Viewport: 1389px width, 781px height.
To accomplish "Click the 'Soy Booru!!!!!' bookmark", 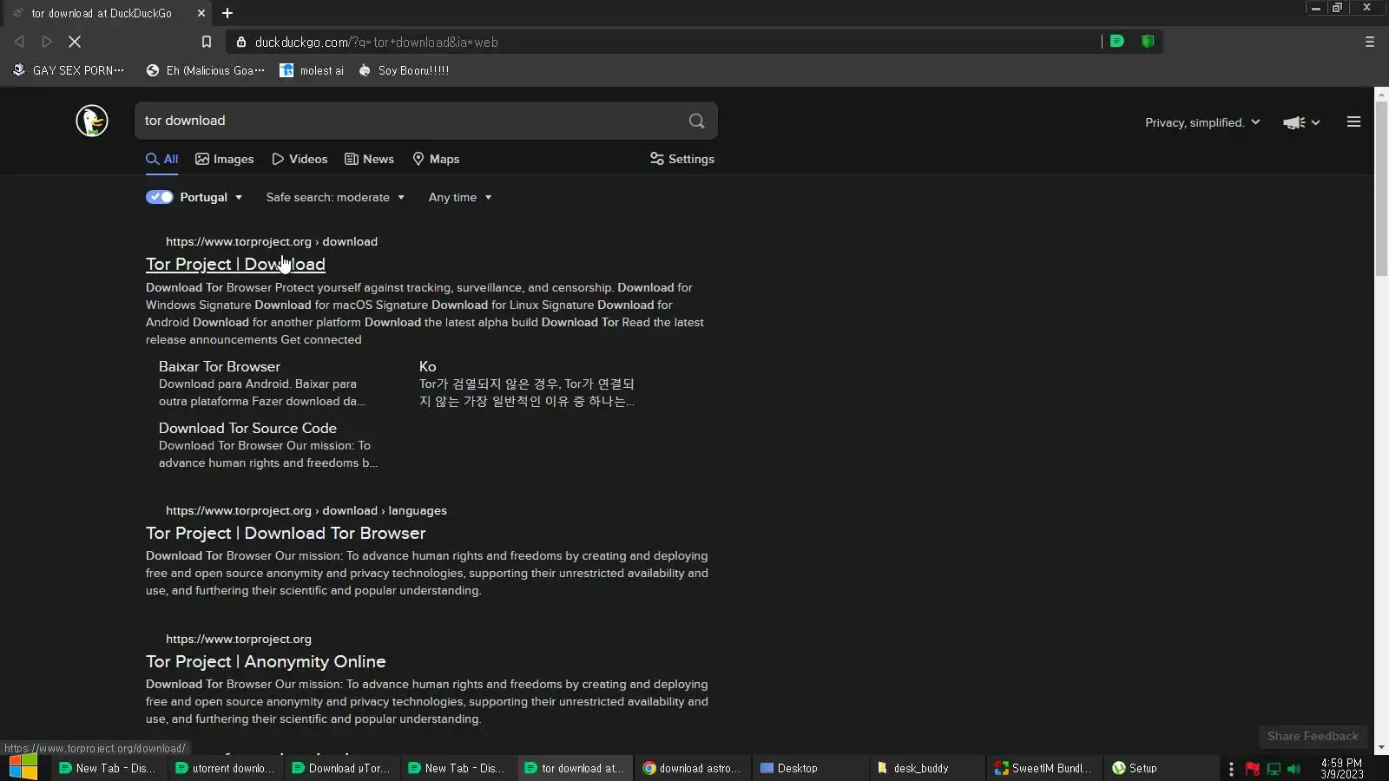I will (x=404, y=71).
